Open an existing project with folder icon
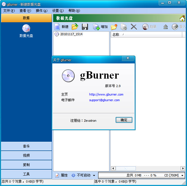The height and width of the screenshot is (186, 187). (75, 26)
